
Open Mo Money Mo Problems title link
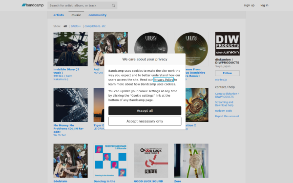pyautogui.click(x=68, y=128)
